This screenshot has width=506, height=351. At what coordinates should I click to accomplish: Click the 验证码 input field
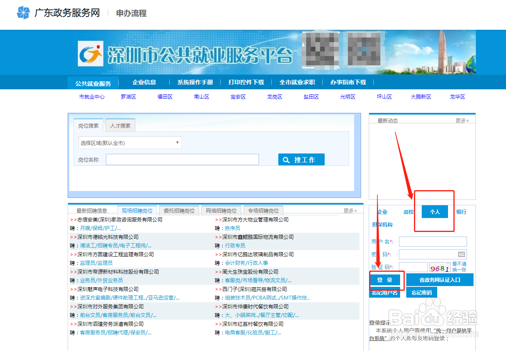click(413, 267)
